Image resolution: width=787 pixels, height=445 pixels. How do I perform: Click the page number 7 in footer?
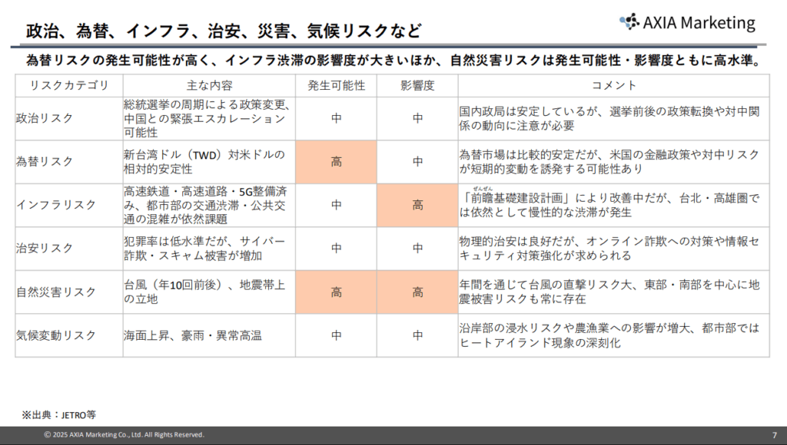click(774, 435)
